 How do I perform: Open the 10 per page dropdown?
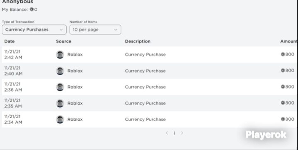(x=95, y=30)
